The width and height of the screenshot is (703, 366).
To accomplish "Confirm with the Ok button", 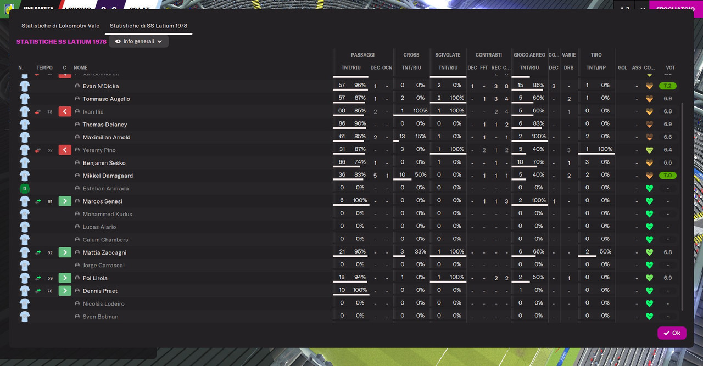I will coord(672,333).
